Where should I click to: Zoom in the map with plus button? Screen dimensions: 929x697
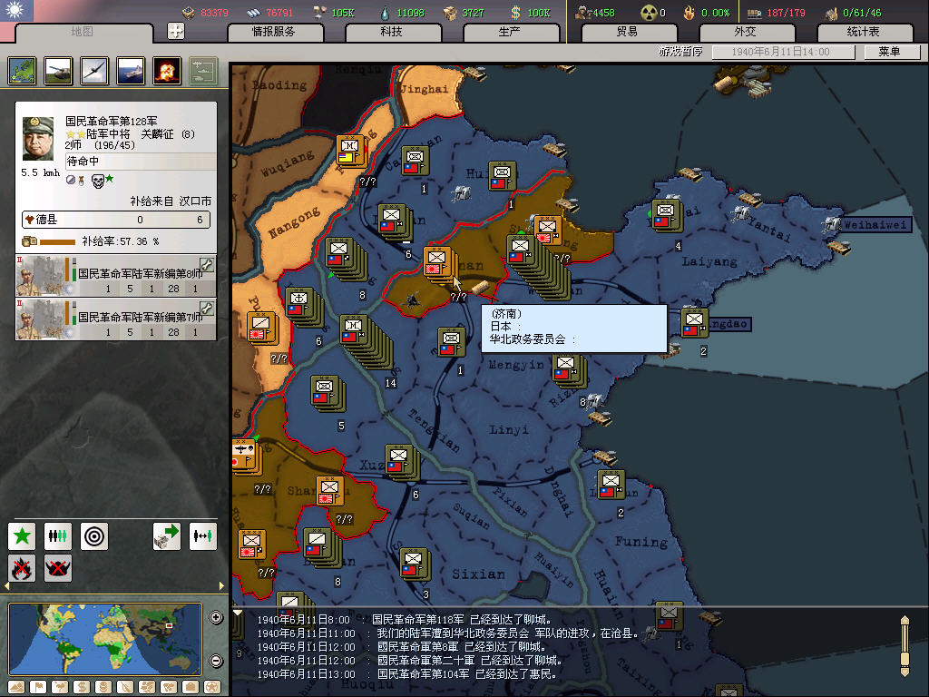[x=216, y=618]
